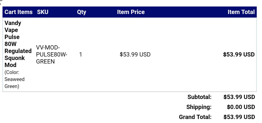The height and width of the screenshot is (123, 262).
Task: Click the Squonk Mod text in product name
Action: [x=15, y=61]
